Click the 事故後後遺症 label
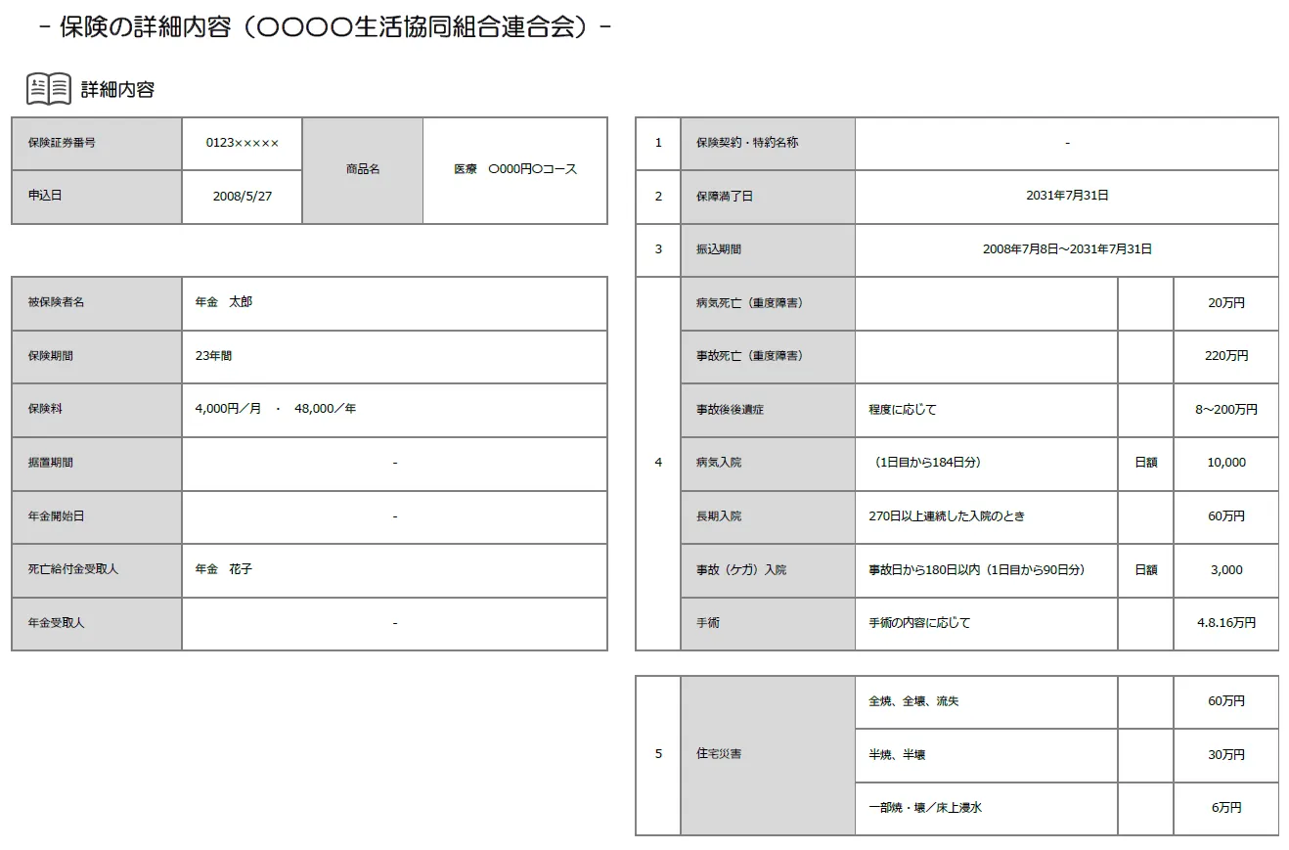 tap(730, 410)
